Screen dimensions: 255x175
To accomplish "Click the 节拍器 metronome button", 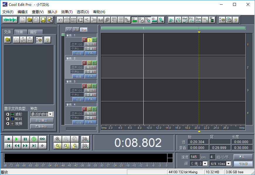I will 243,164.
